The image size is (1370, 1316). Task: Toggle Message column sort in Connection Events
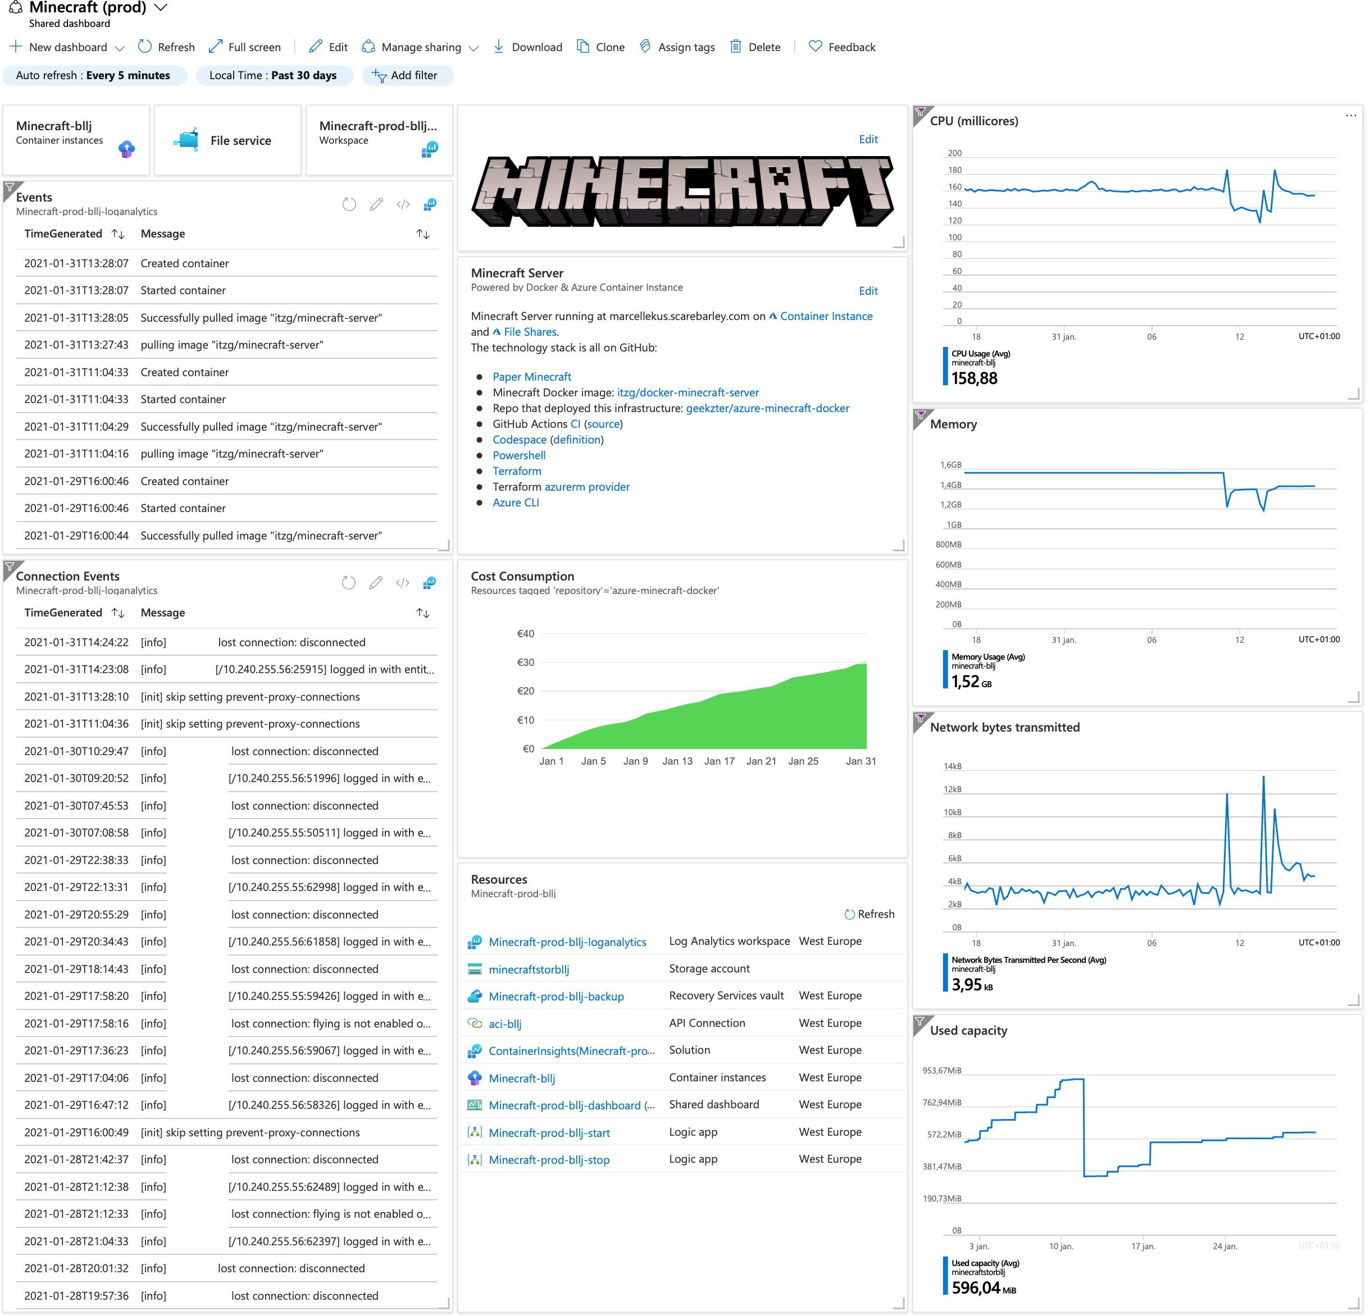click(422, 613)
